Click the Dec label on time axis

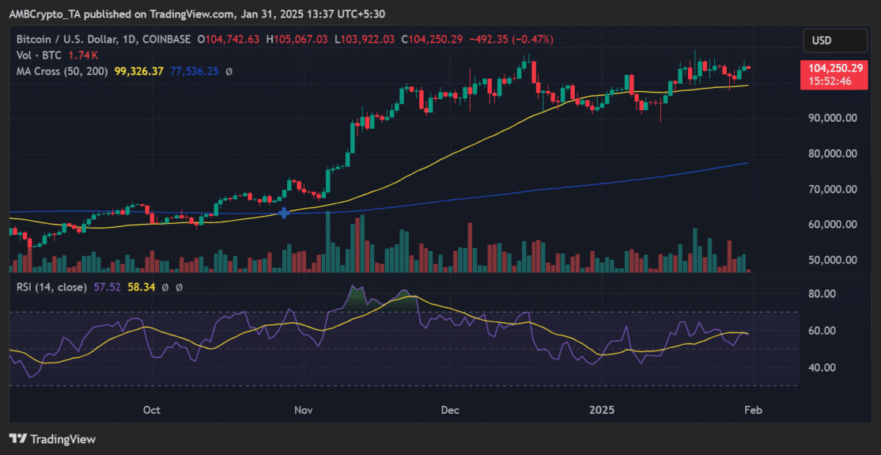452,410
